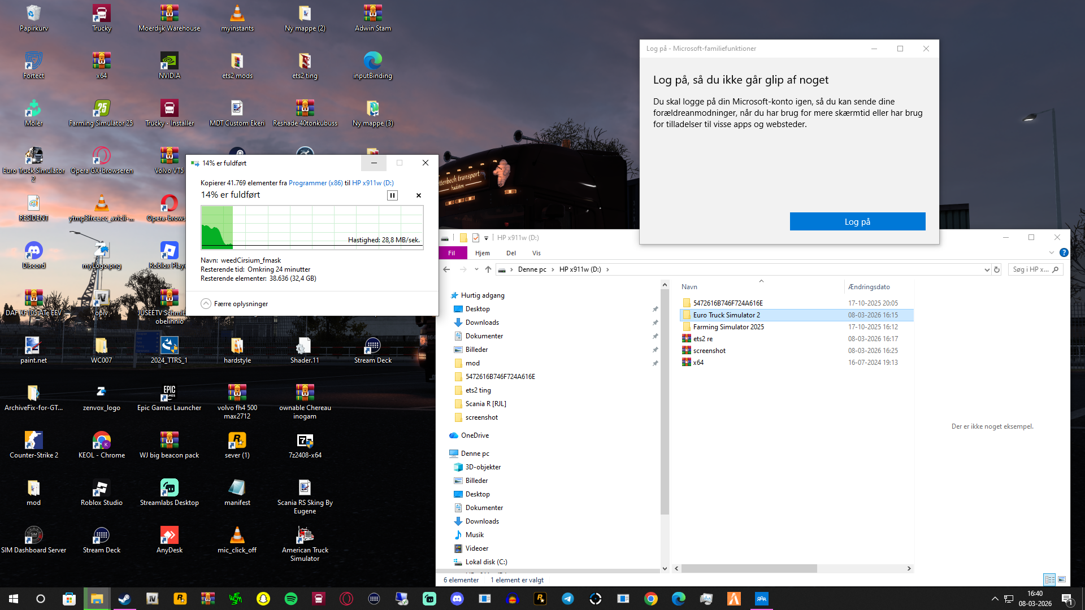The height and width of the screenshot is (610, 1085).
Task: Open explorer help question mark icon
Action: pos(1064,253)
